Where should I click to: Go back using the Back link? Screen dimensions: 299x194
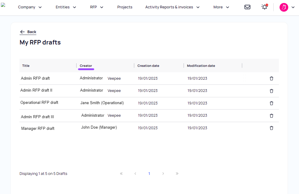point(28,32)
